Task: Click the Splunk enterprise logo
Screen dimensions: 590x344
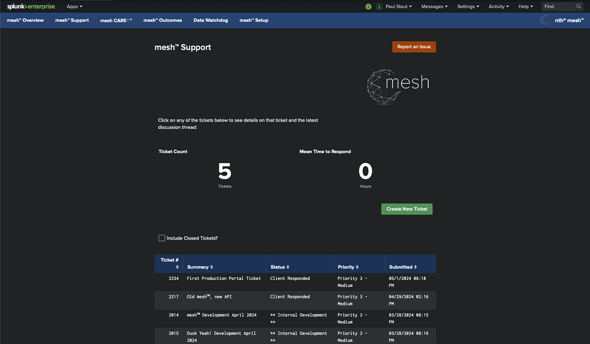Action: coord(31,6)
